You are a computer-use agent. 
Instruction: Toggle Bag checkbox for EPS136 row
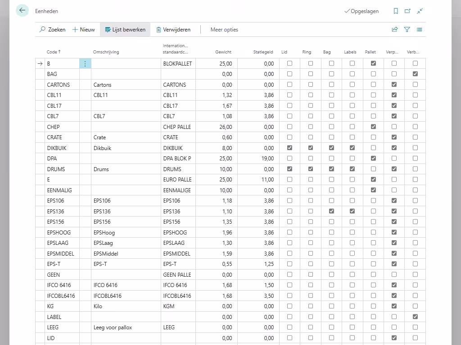331,211
